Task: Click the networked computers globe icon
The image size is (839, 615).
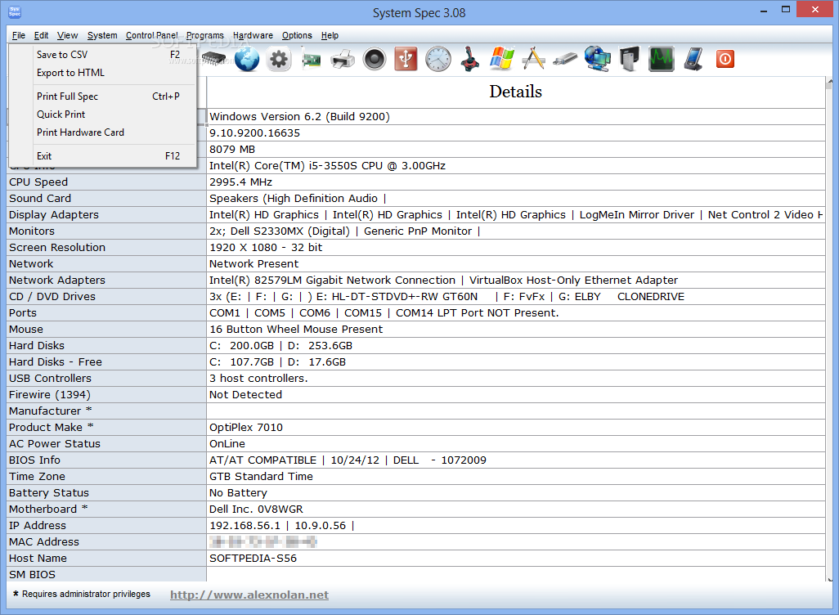Action: click(x=598, y=59)
